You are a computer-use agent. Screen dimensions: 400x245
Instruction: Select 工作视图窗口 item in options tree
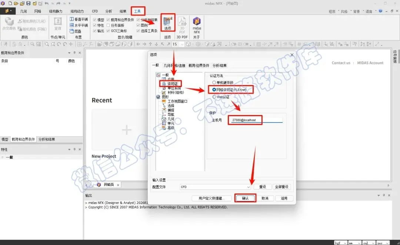pos(177,101)
